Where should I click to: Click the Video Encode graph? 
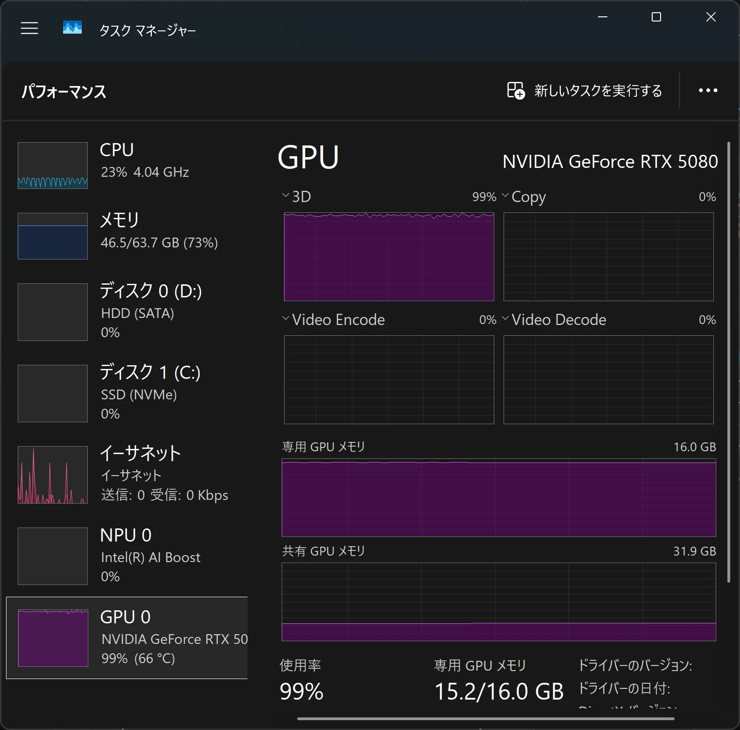point(389,380)
